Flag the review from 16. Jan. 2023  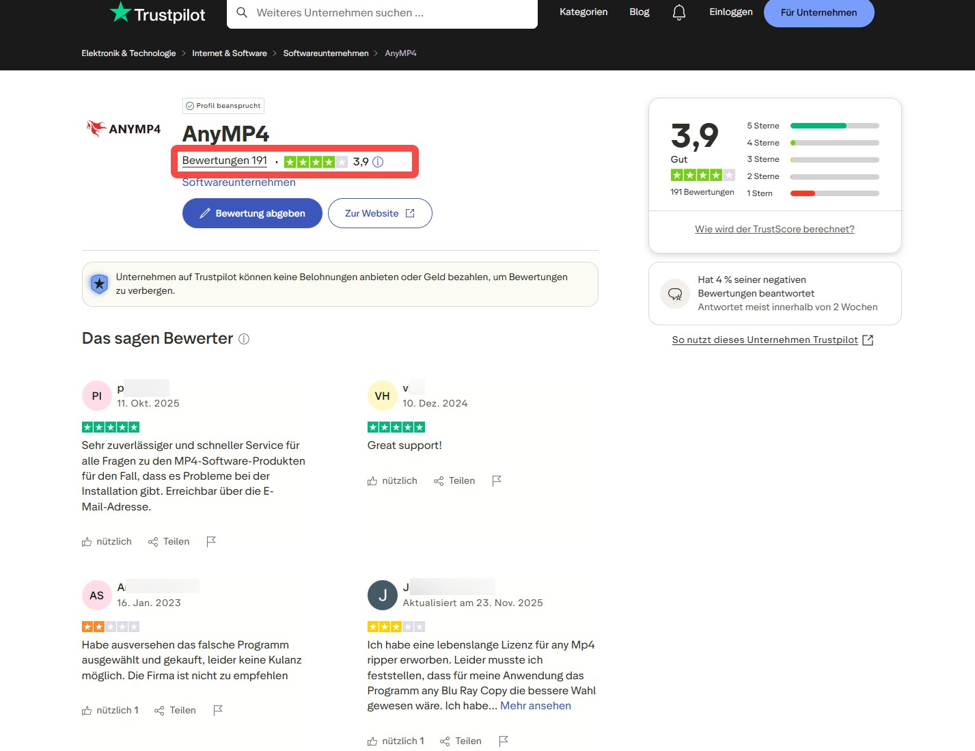point(217,710)
